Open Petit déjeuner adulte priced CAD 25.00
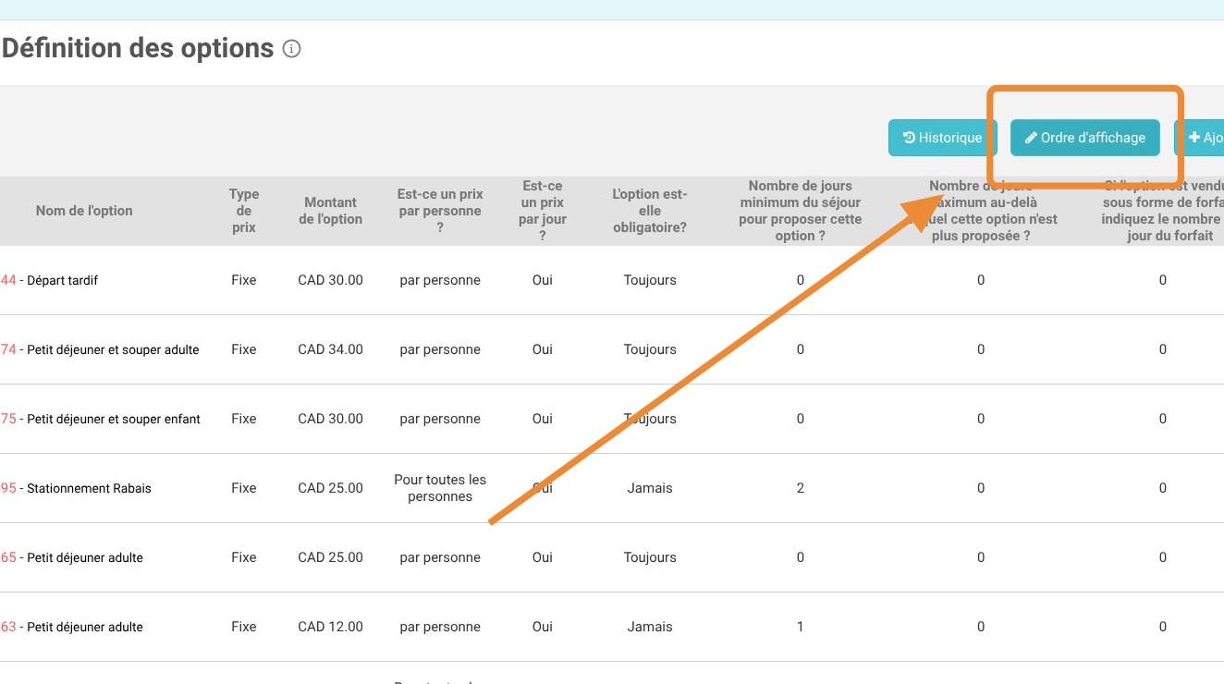 [x=85, y=557]
